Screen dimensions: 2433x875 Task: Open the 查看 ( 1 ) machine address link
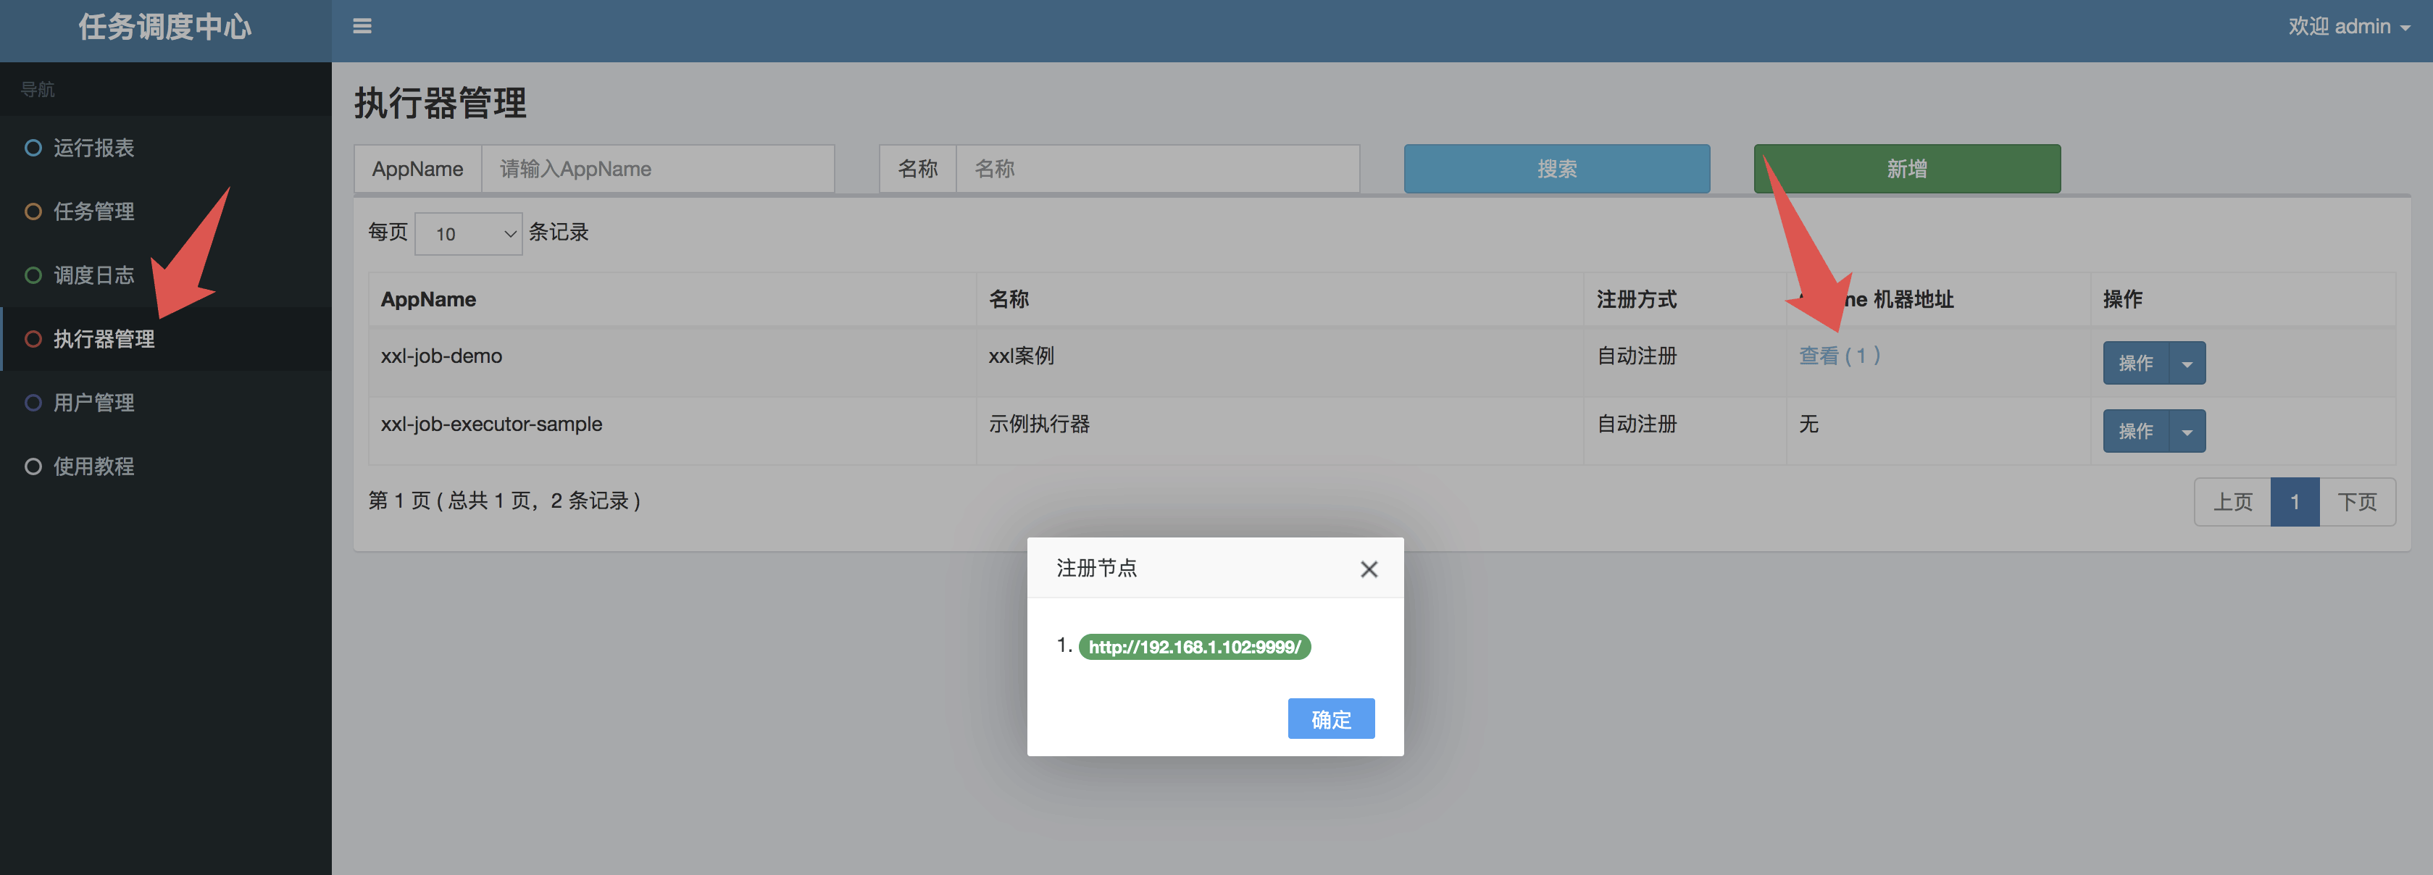(1838, 356)
